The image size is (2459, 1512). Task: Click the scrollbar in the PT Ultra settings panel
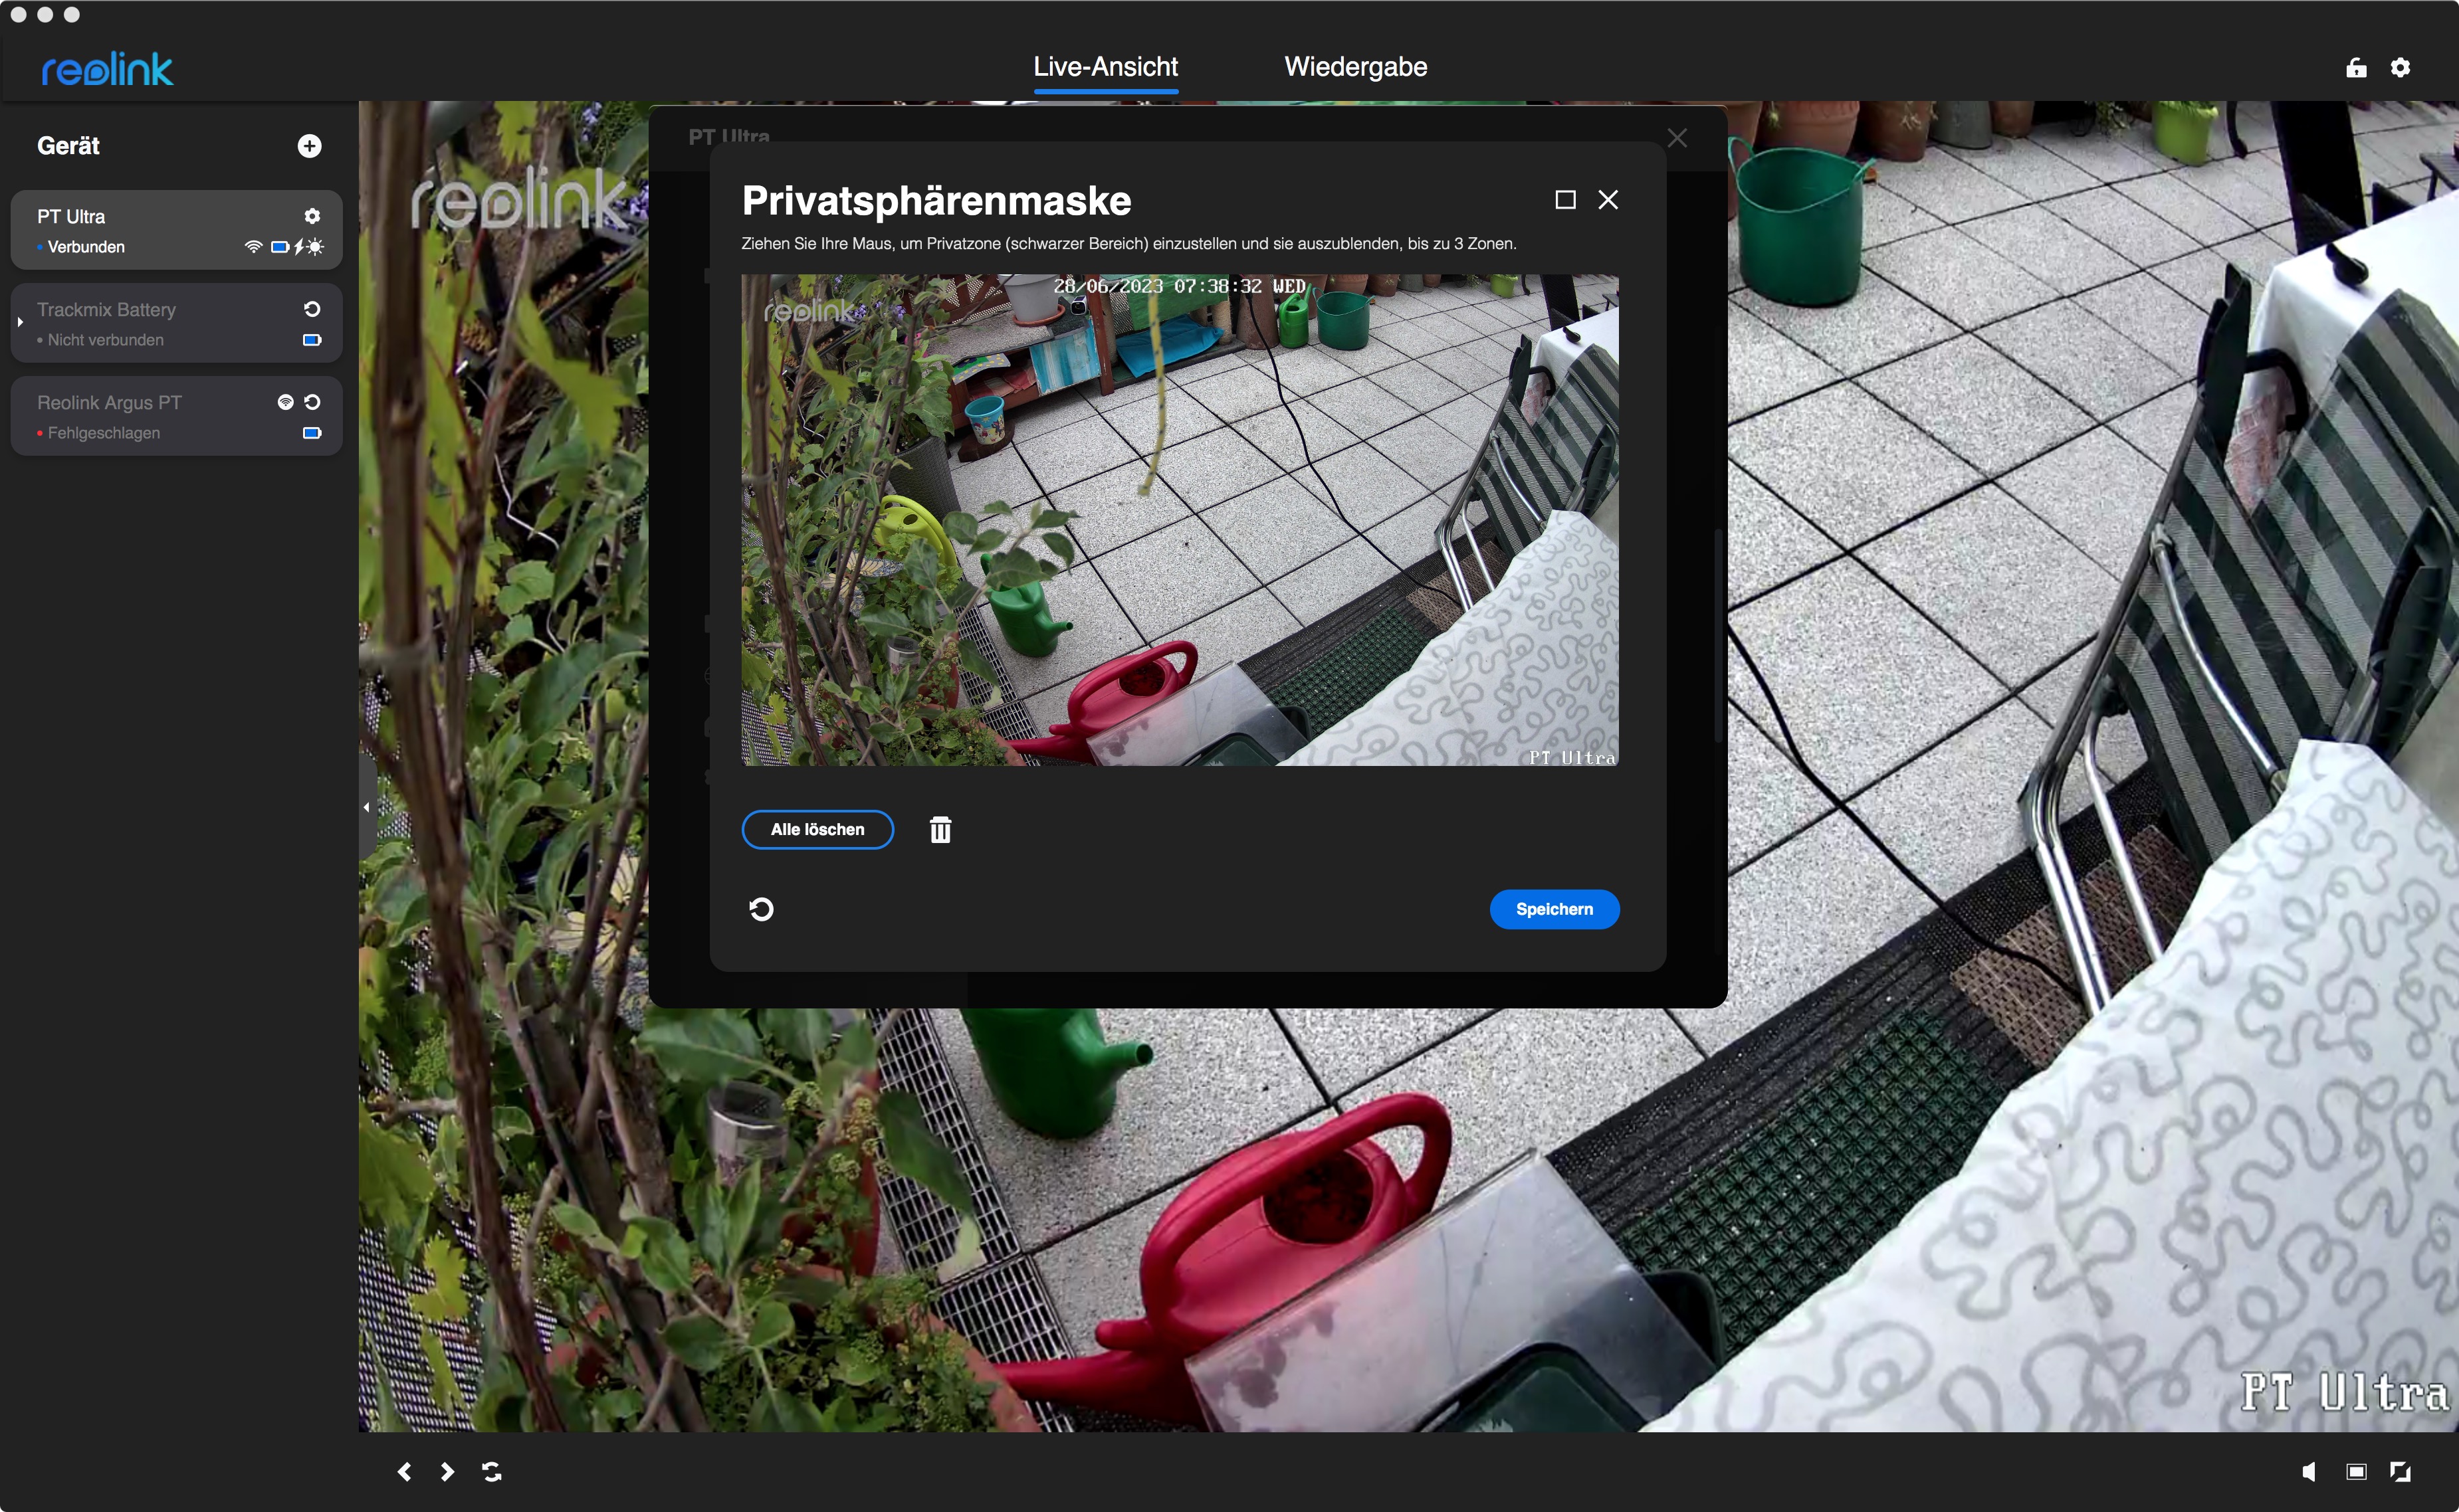(x=1718, y=635)
